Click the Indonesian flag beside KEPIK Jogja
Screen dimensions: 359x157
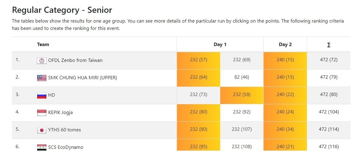(x=41, y=112)
